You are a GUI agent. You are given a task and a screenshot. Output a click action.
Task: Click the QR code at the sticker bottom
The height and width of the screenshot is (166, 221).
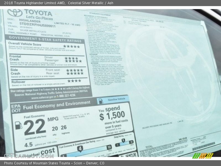131,155
